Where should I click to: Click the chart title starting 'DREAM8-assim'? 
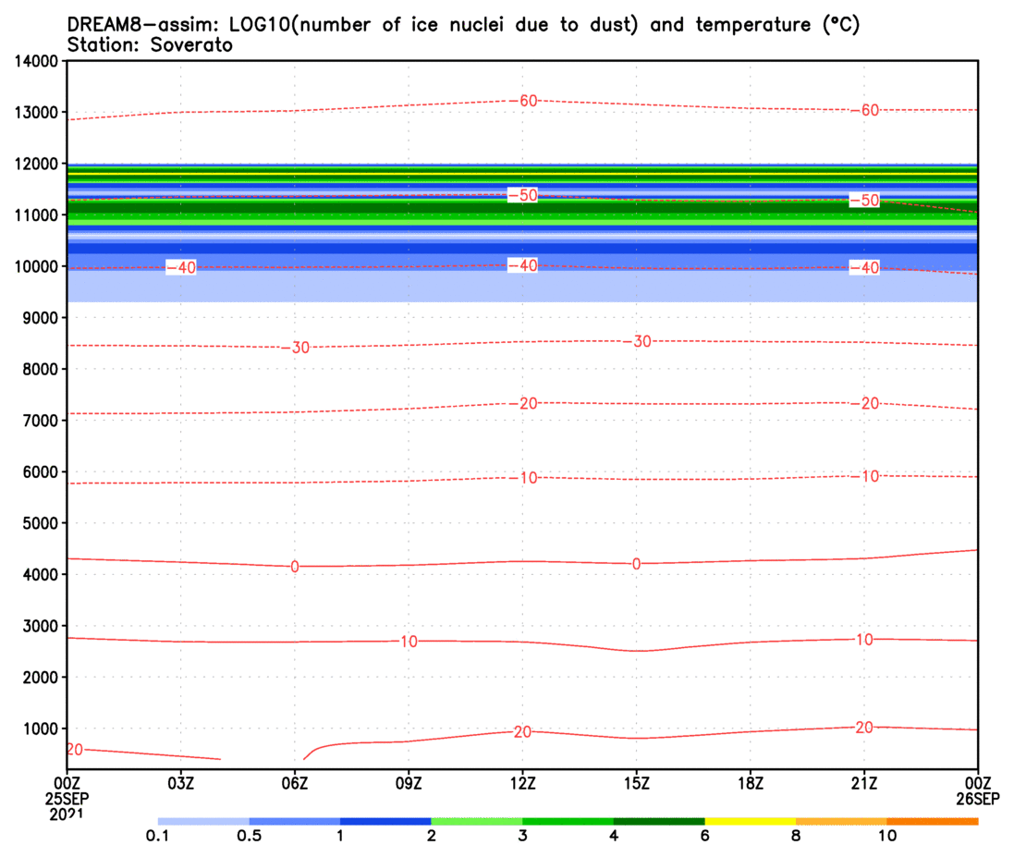[x=464, y=25]
